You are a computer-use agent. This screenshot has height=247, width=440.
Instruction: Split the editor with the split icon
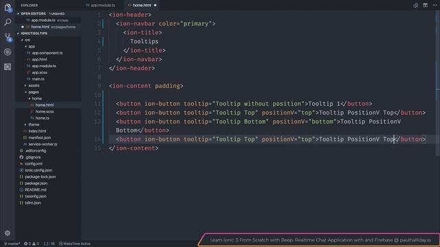tap(425, 5)
